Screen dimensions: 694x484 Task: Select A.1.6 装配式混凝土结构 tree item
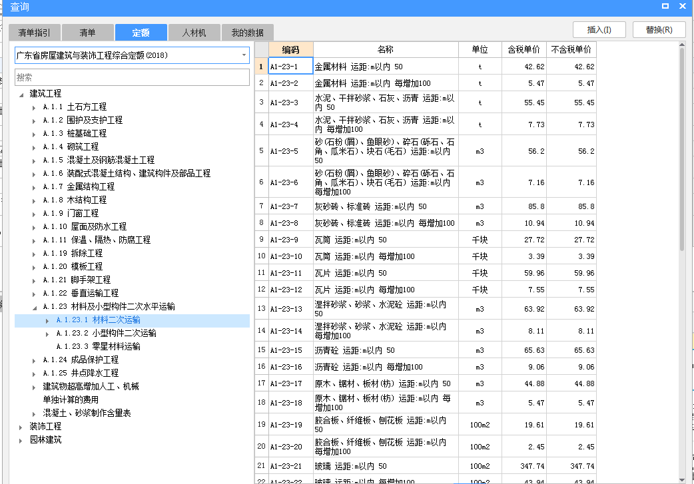point(127,173)
